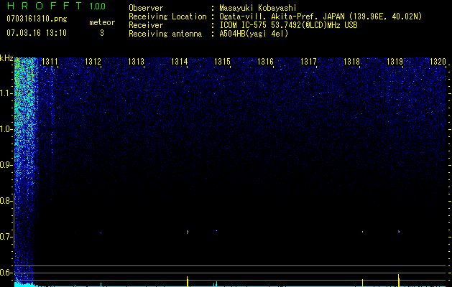The width and height of the screenshot is (452, 287).
Task: Click the 1311 time axis label
Action: click(x=50, y=62)
